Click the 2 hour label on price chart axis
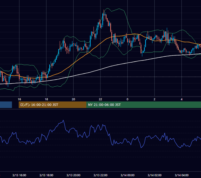The image size is (201, 178). (x=155, y=99)
